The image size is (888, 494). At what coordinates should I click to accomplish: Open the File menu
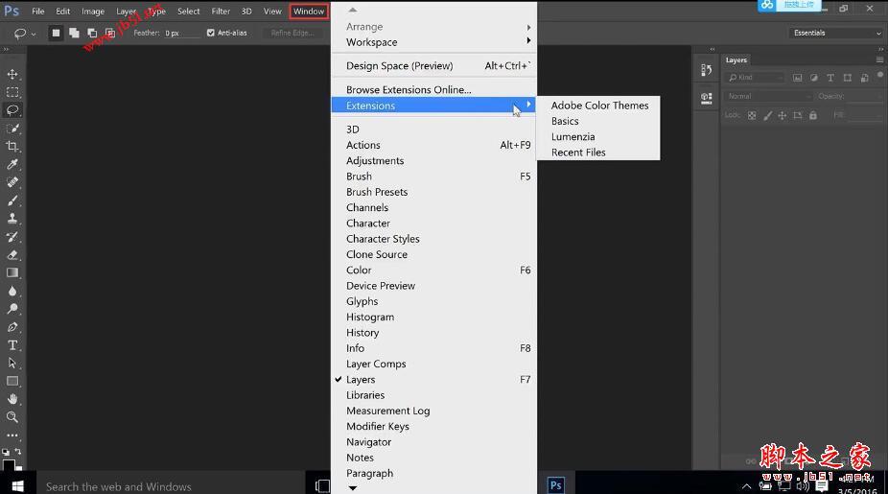click(38, 12)
